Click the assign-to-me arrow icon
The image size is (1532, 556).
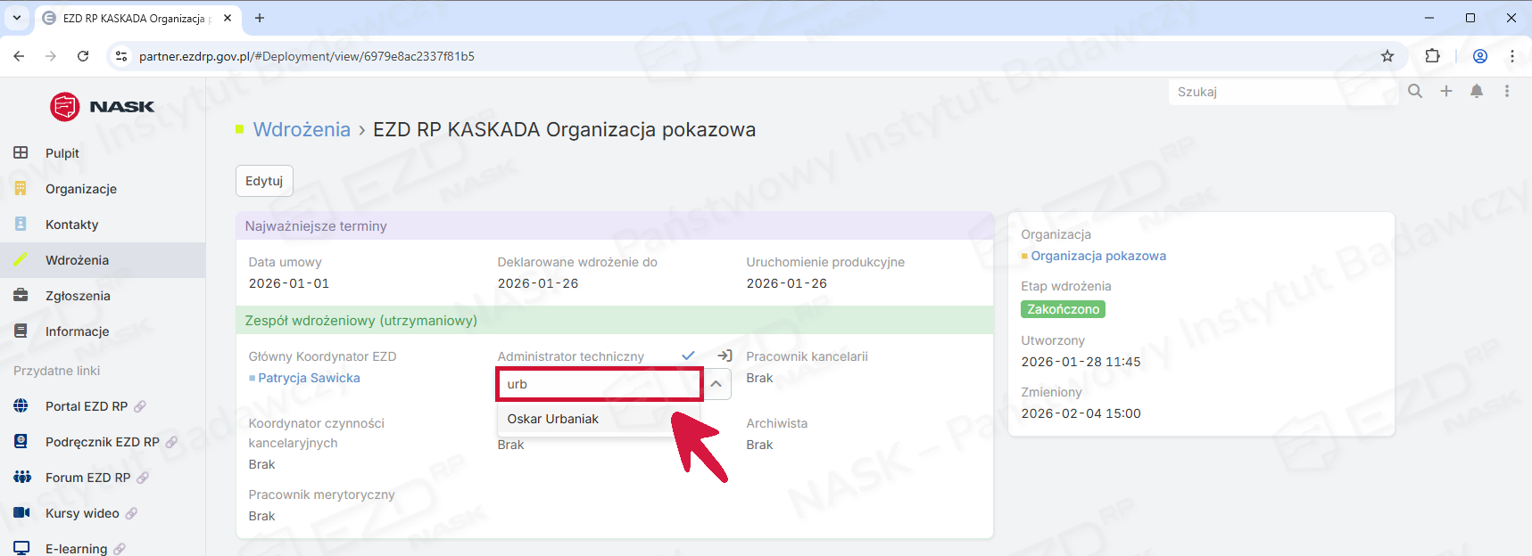(725, 356)
